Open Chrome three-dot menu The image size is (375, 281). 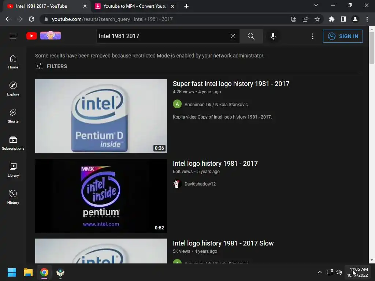tap(367, 19)
